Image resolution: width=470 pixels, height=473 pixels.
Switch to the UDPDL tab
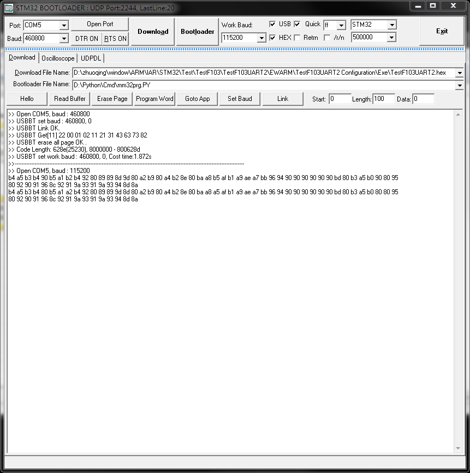coord(91,58)
